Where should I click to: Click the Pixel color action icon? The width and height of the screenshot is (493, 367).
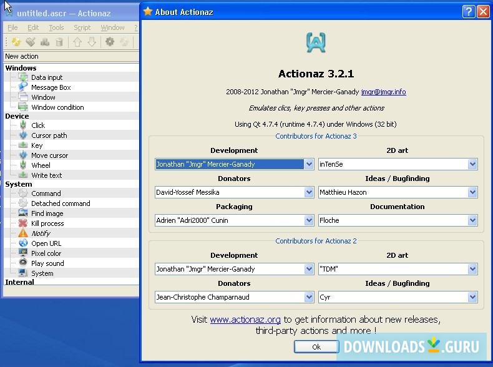coord(23,253)
